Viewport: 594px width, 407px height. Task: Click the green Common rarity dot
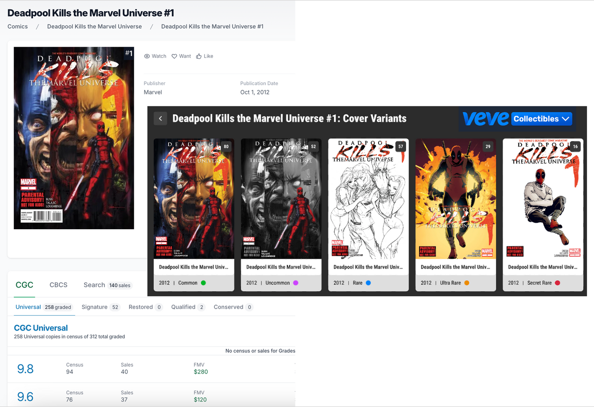click(203, 283)
